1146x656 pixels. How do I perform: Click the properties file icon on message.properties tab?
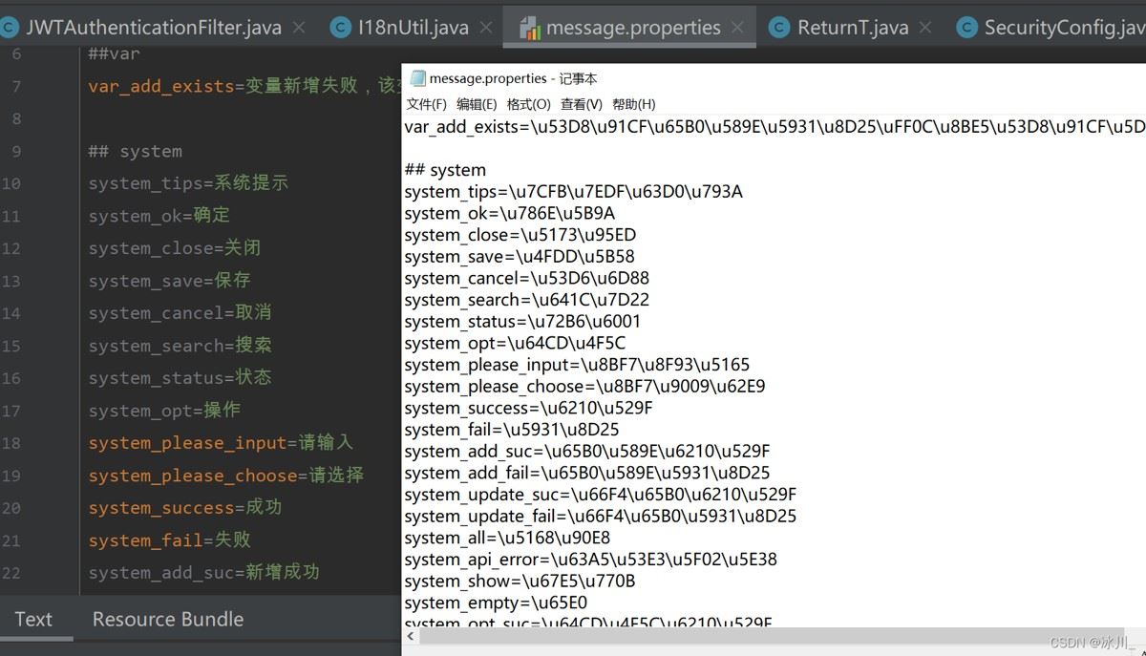point(531,28)
